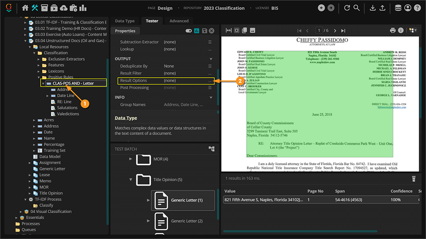The image size is (426, 239).
Task: Click the Refresh icon in top bar
Action: 347,8
